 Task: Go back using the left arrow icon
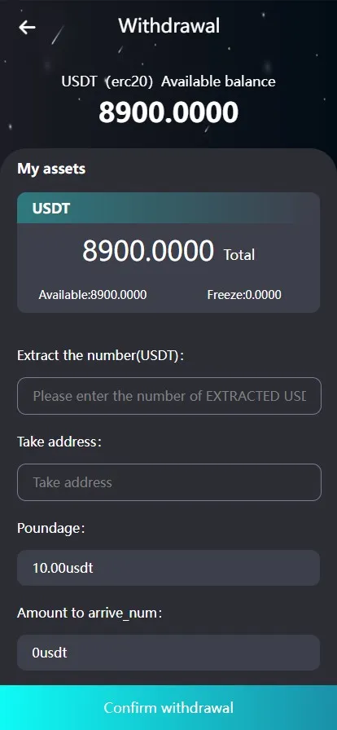tap(27, 27)
